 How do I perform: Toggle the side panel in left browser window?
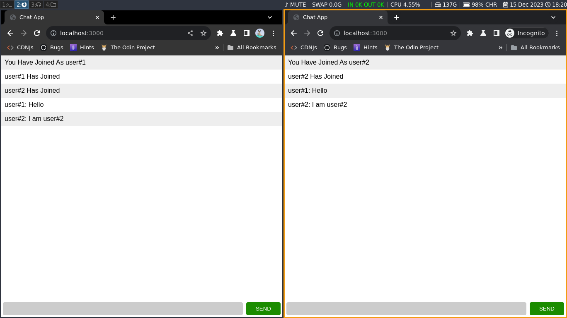click(247, 33)
